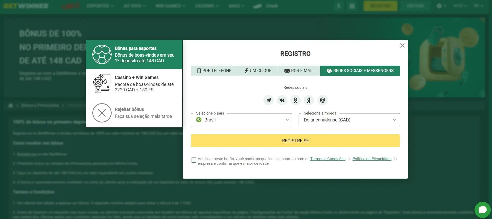Choose the Rejeitar bônus option
492x219 pixels.
134,113
